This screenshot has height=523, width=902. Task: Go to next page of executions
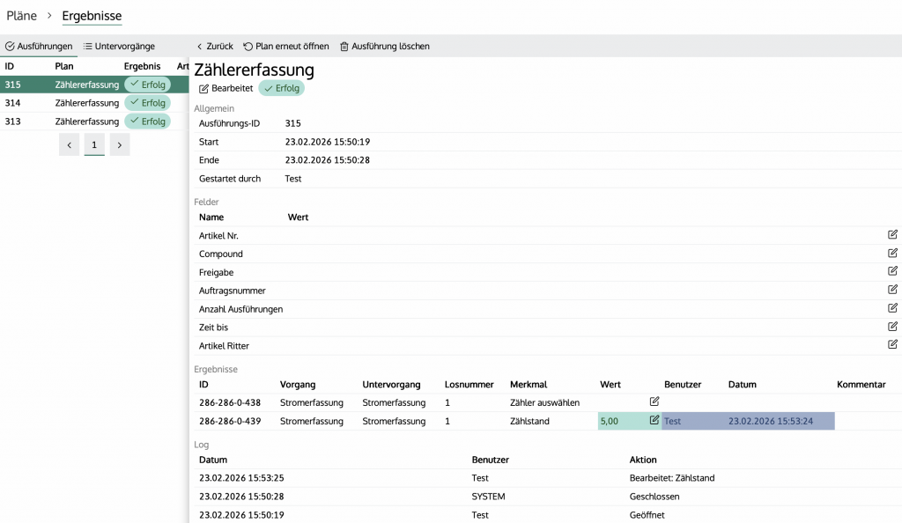click(120, 145)
